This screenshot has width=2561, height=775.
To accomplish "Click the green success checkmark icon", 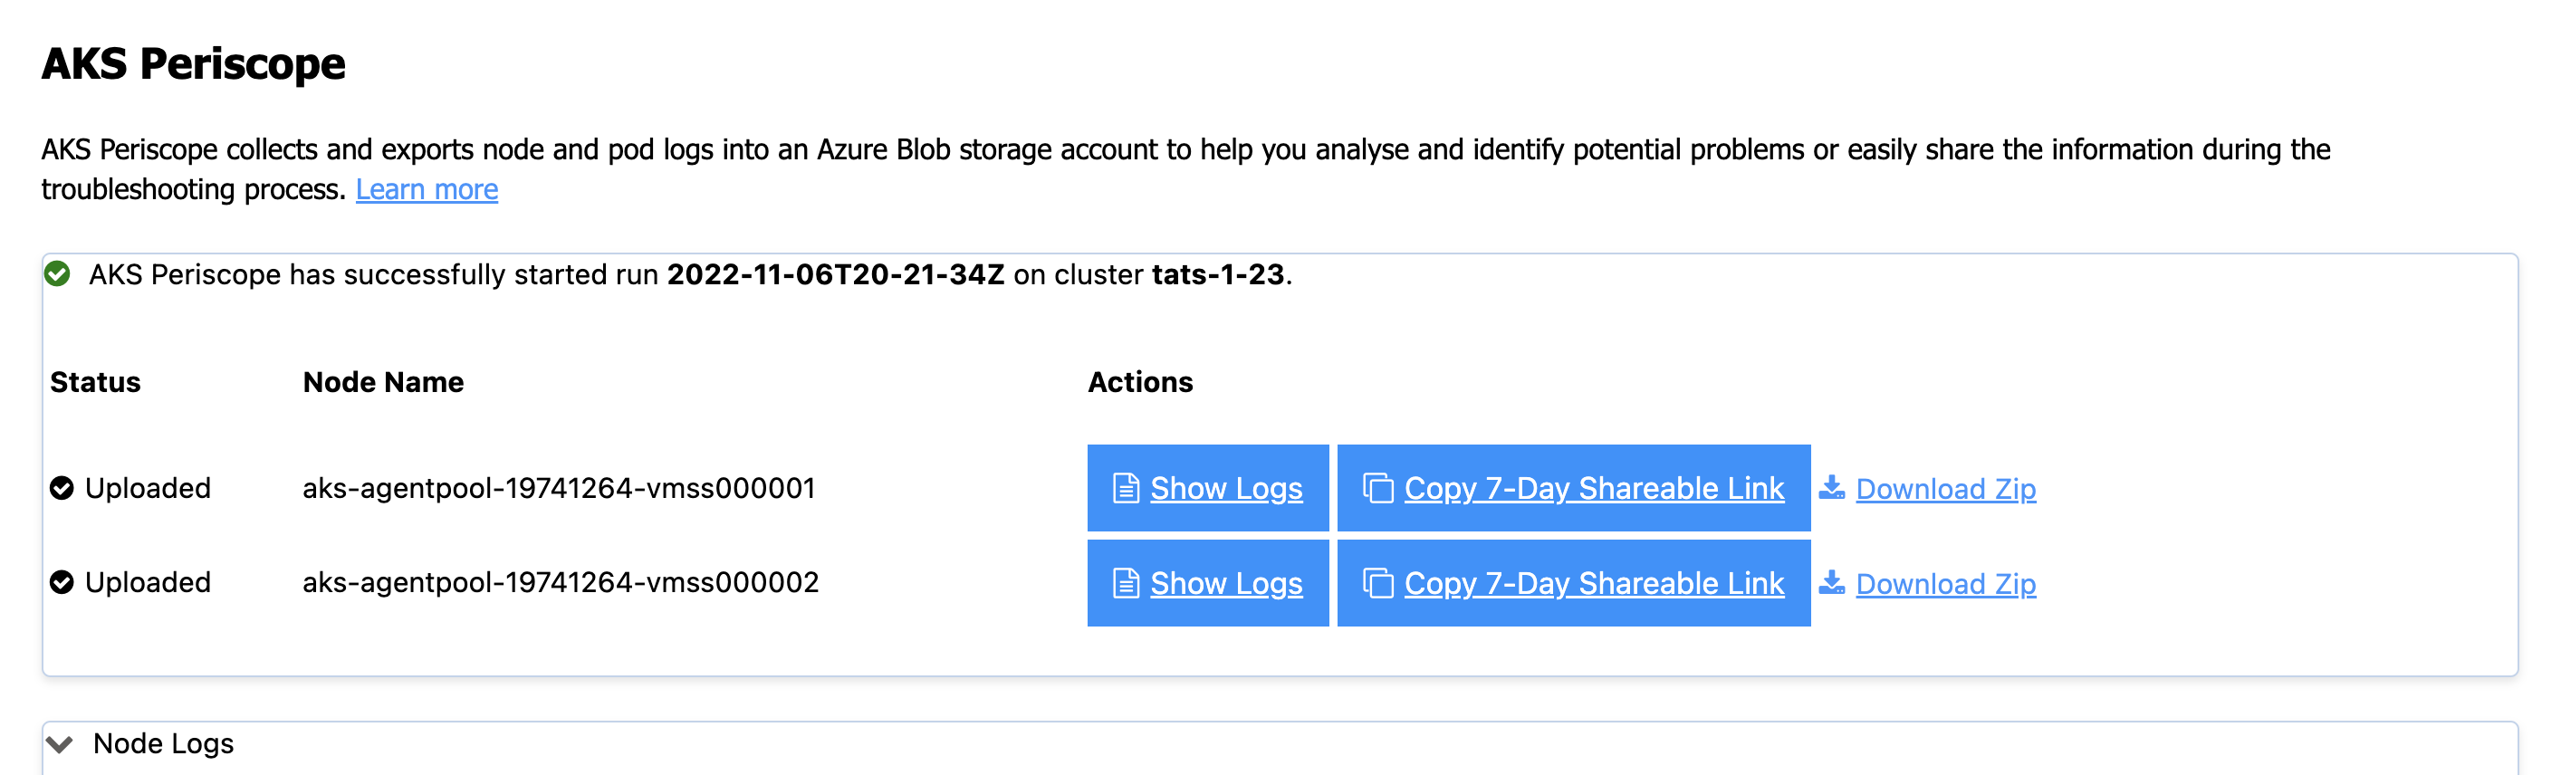I will click(58, 274).
